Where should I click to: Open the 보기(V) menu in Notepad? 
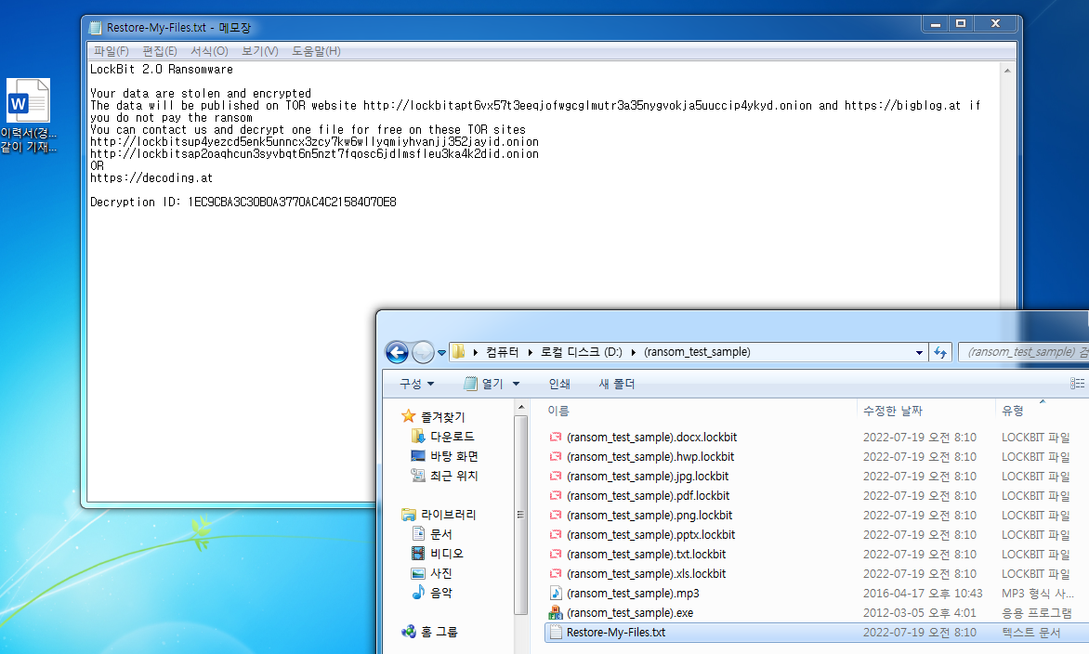click(x=260, y=51)
